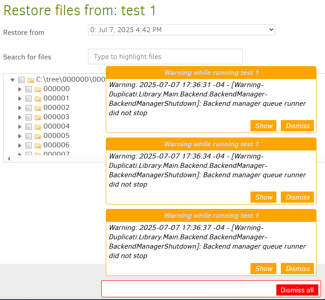The height and width of the screenshot is (300, 325).
Task: Click the tree's left scroll arrow
Action: tap(9, 159)
